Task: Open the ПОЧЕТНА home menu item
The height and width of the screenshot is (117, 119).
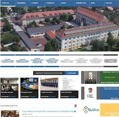Action: pos(5,3)
